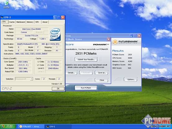Open the Windows Start button
172x129 pixels.
coord(8,127)
